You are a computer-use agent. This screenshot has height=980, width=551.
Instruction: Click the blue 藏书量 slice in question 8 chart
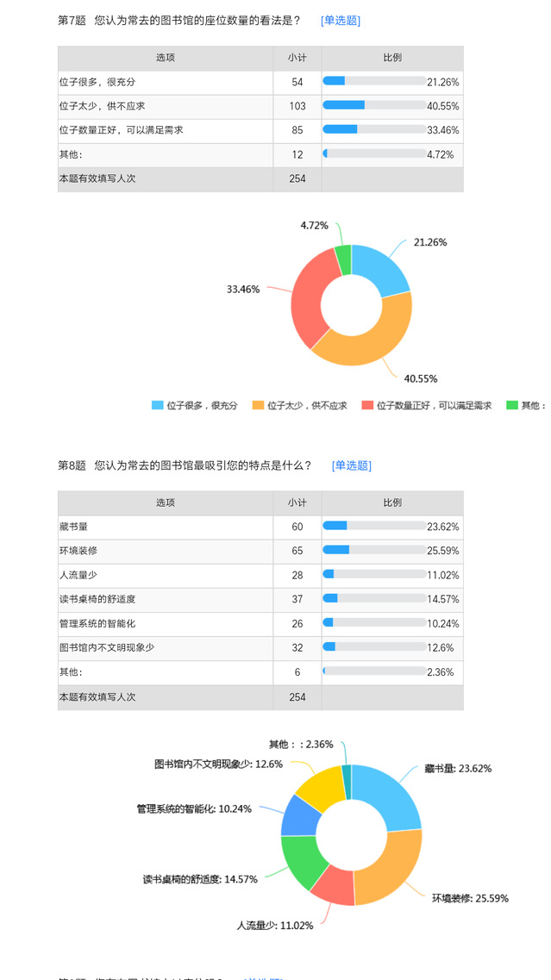[x=391, y=791]
